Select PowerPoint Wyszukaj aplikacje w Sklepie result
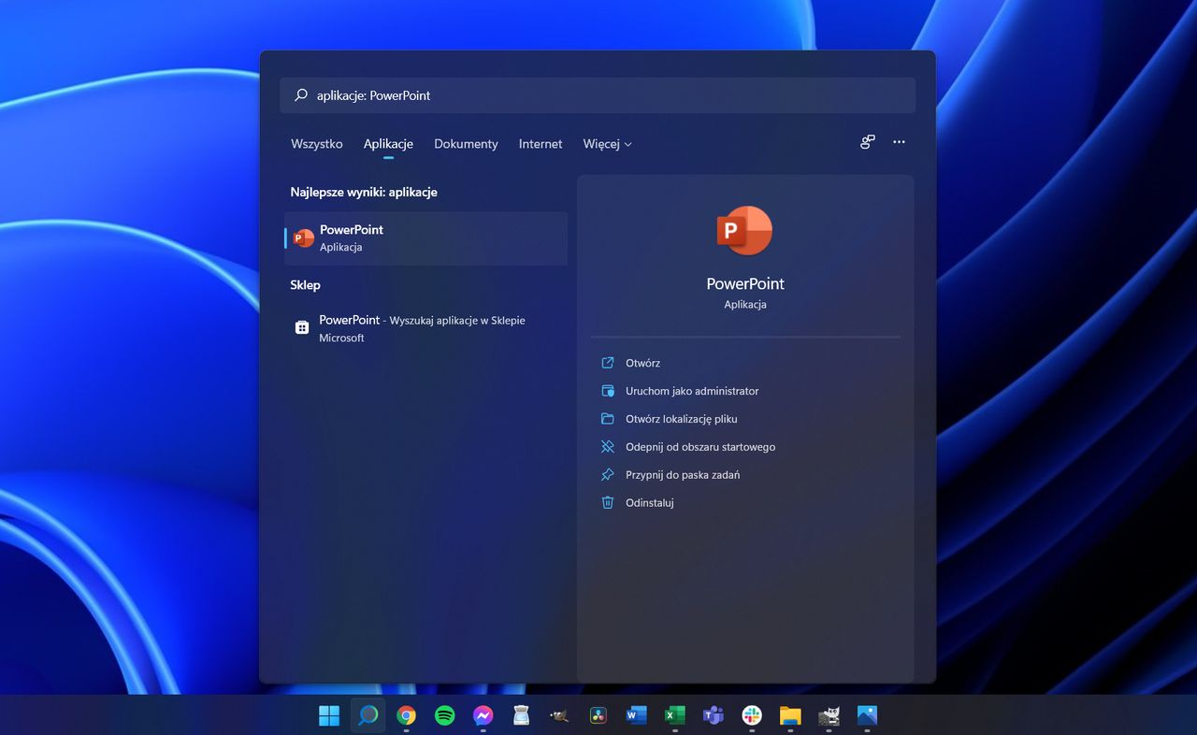Screen dimensions: 1197x735 pyautogui.click(x=425, y=328)
